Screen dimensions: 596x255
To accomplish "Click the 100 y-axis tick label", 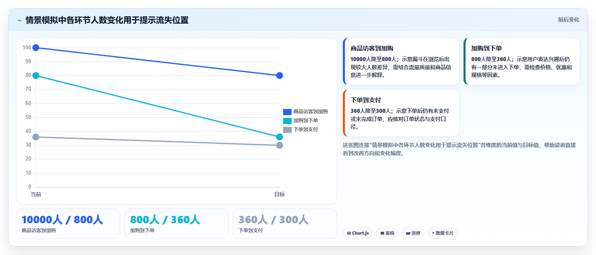I will [27, 48].
